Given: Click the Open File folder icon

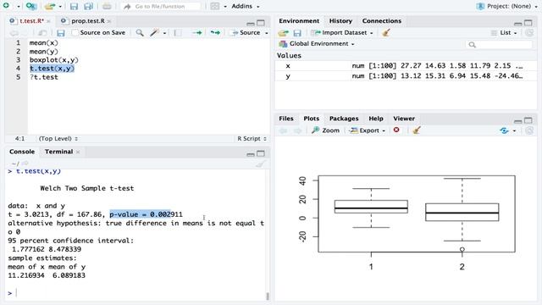Looking at the screenshot, I should tap(50, 6).
